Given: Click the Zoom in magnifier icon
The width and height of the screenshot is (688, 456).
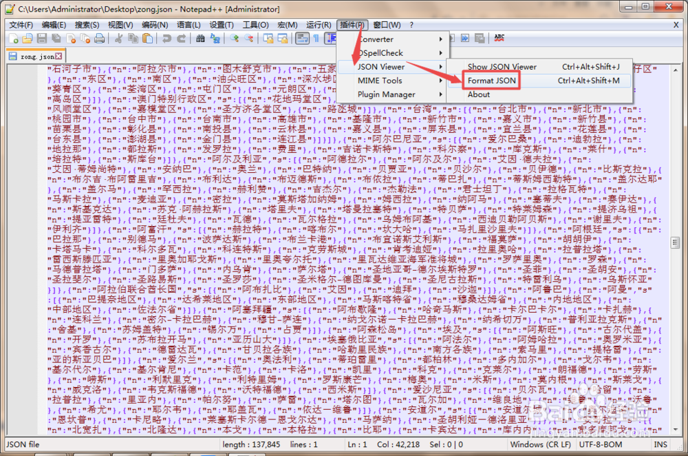Looking at the screenshot, I should pos(235,39).
